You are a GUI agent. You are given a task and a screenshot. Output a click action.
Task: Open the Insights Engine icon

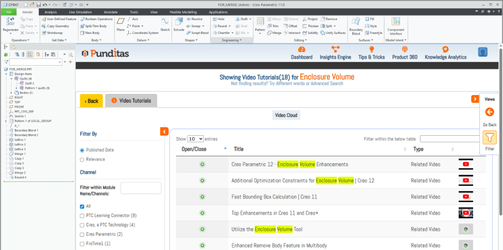tap(335, 50)
